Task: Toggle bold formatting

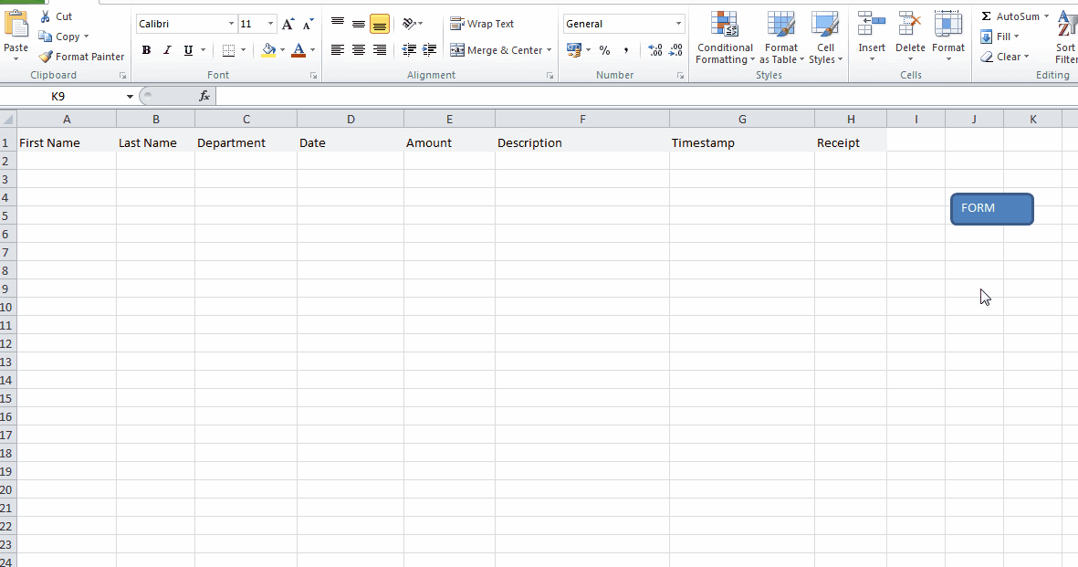Action: tap(146, 49)
